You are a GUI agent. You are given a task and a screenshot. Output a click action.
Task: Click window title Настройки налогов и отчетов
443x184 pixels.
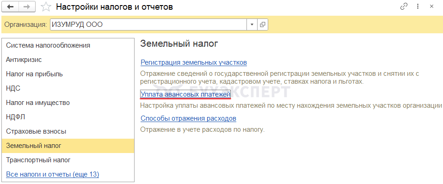tap(114, 7)
